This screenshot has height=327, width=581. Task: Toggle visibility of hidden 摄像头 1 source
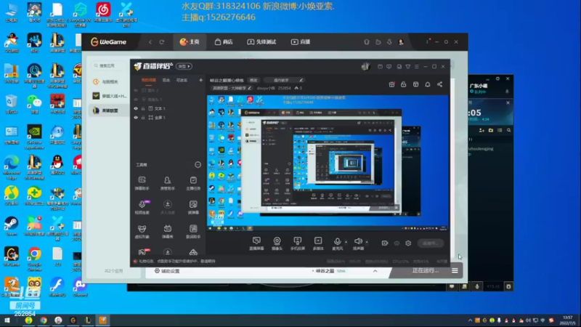point(136,100)
